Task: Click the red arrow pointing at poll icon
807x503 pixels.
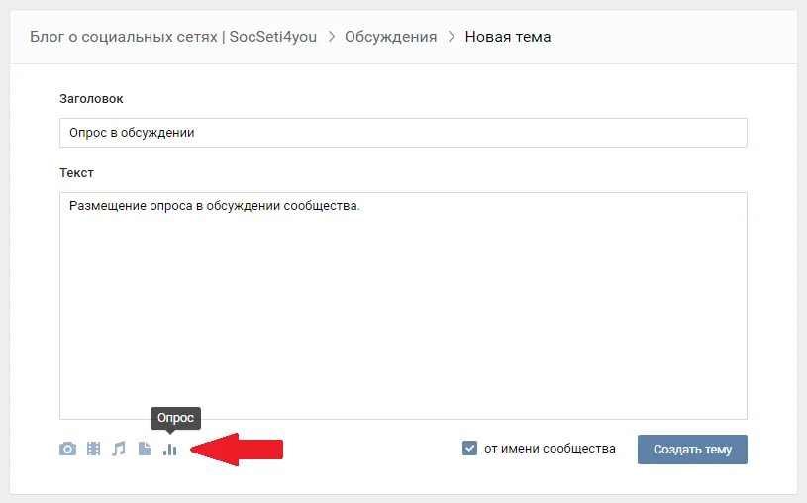Action: point(237,450)
